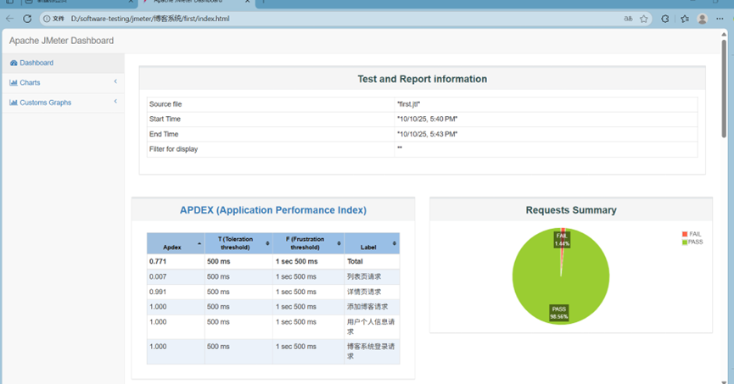Open the user profile avatar
The height and width of the screenshot is (384, 734).
click(702, 19)
